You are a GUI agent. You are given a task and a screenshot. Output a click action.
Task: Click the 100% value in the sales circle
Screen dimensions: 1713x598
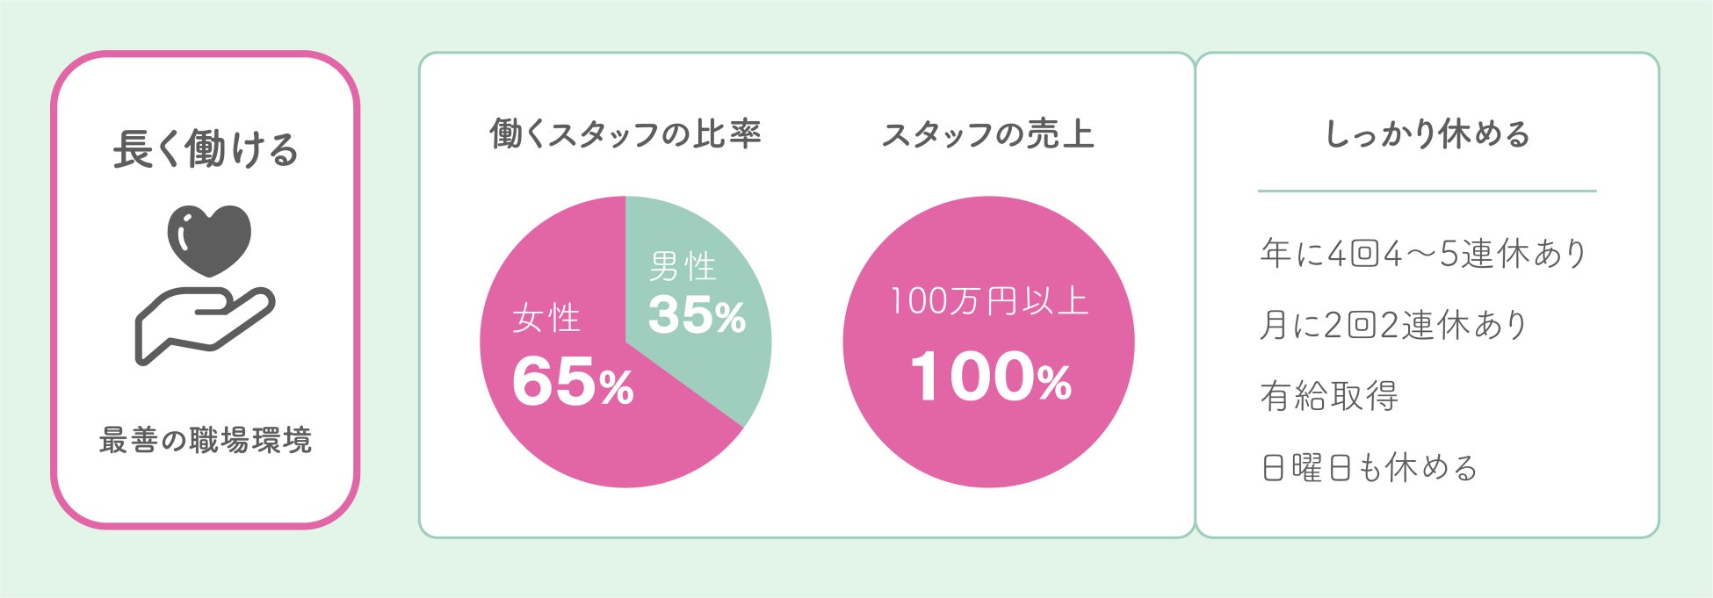(990, 378)
